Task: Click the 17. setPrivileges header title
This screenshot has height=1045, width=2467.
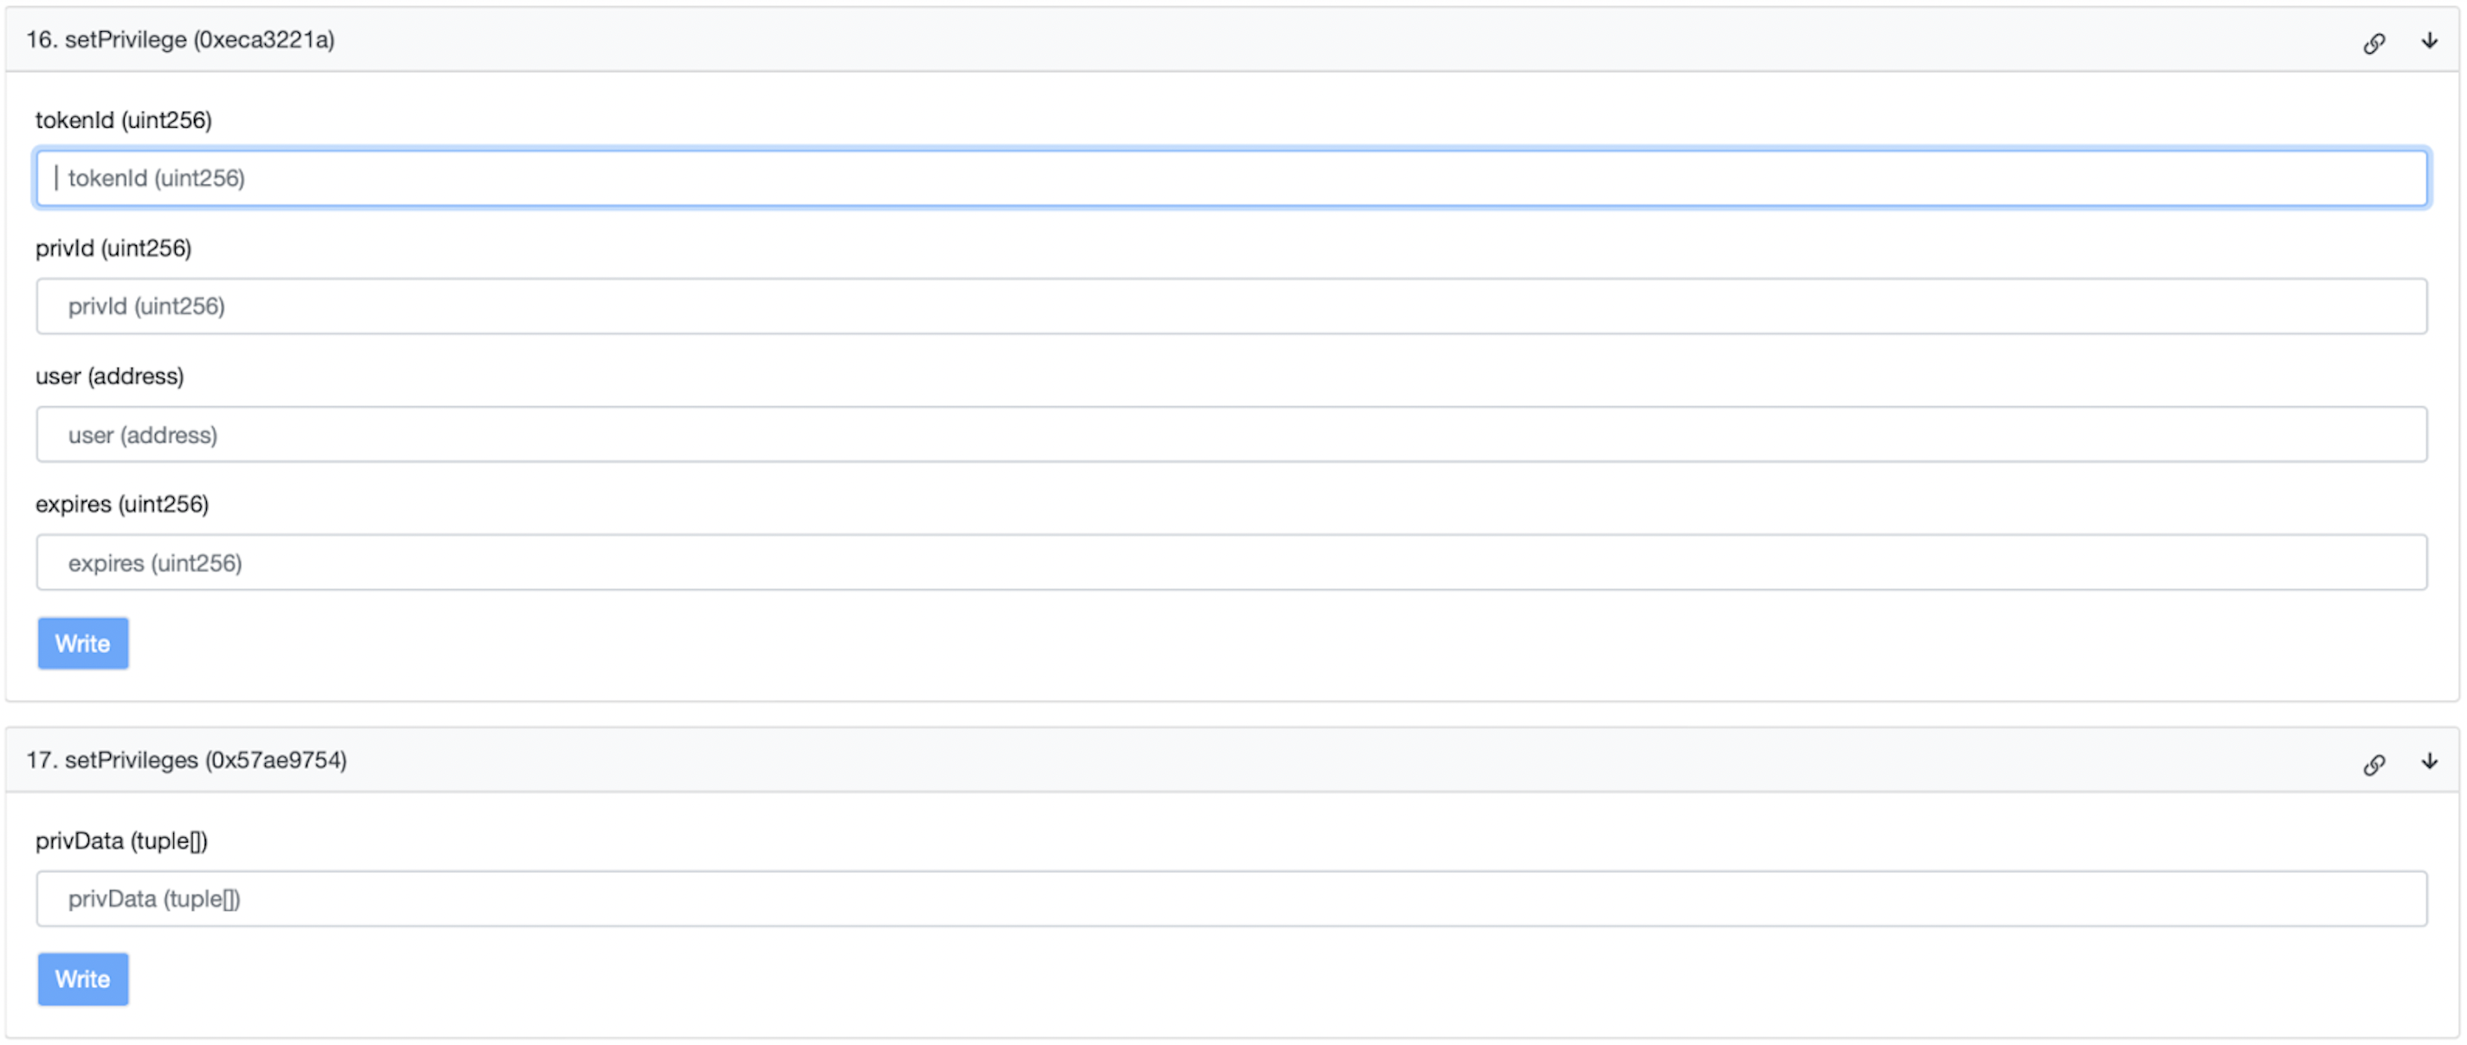Action: click(187, 760)
